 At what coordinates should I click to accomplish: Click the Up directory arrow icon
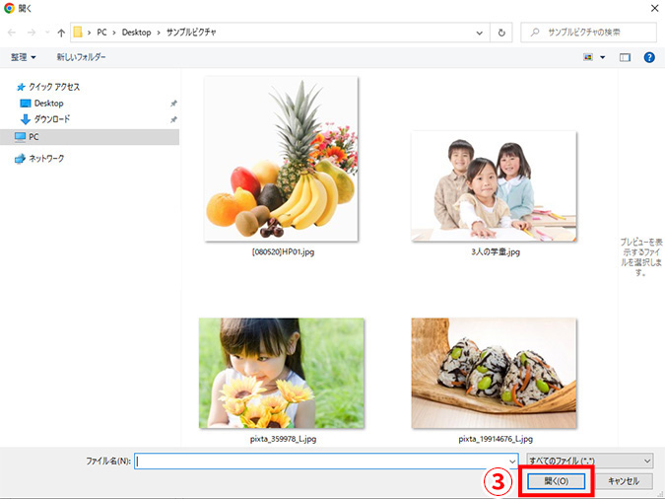61,33
